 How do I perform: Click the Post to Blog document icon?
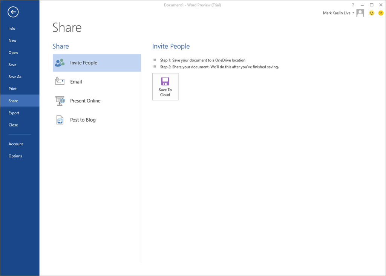tap(60, 120)
